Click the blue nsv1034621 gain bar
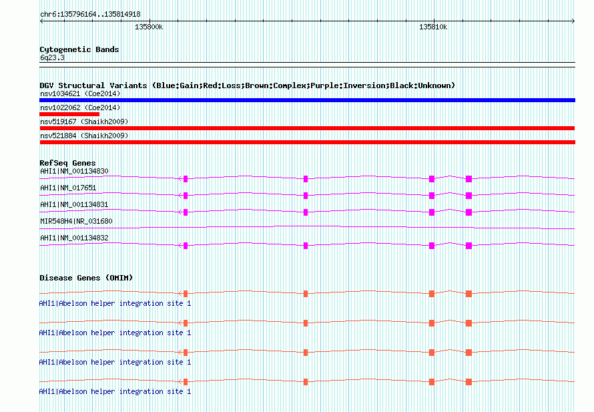This screenshot has height=412, width=594. pos(307,100)
